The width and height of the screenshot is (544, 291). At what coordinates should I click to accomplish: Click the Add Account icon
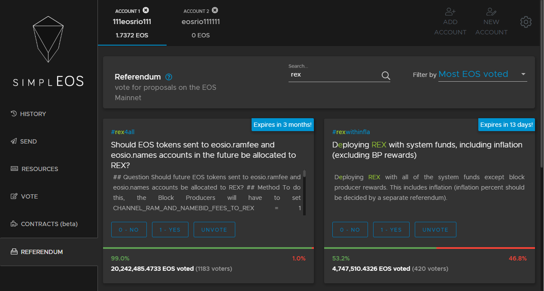[450, 12]
